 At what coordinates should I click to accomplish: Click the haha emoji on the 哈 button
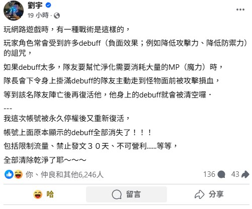[x=38, y=194]
